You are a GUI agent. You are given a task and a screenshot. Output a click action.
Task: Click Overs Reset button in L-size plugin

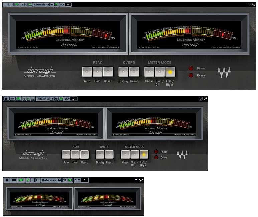pyautogui.click(x=109, y=155)
